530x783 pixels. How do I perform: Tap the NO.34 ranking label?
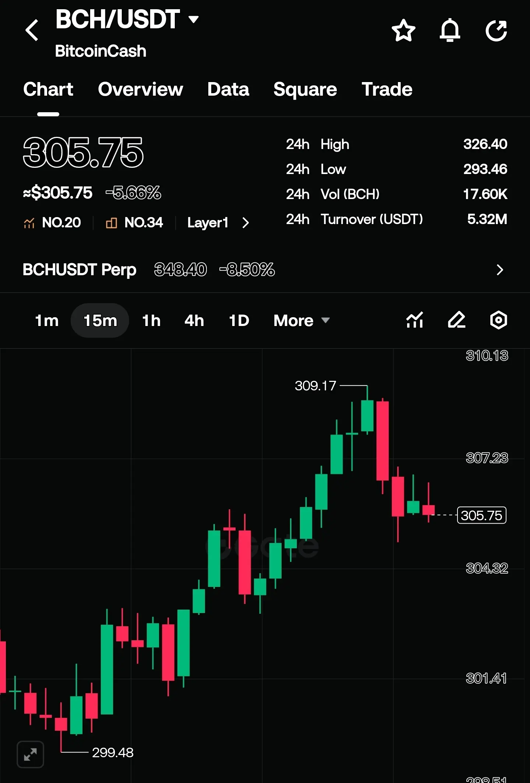(144, 223)
